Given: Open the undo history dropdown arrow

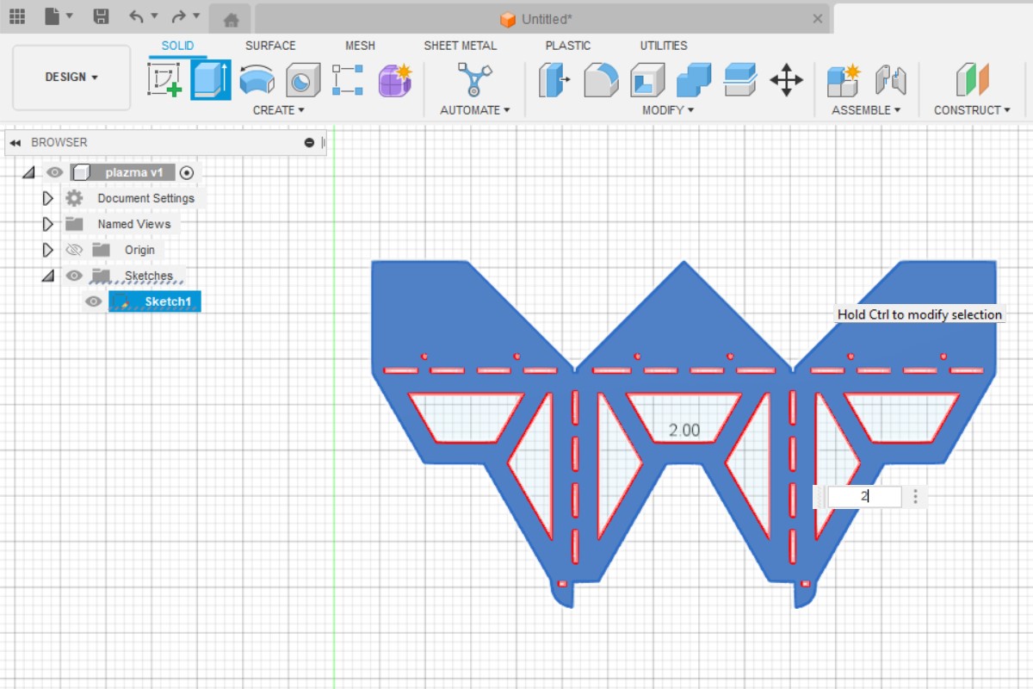Looking at the screenshot, I should tap(155, 16).
